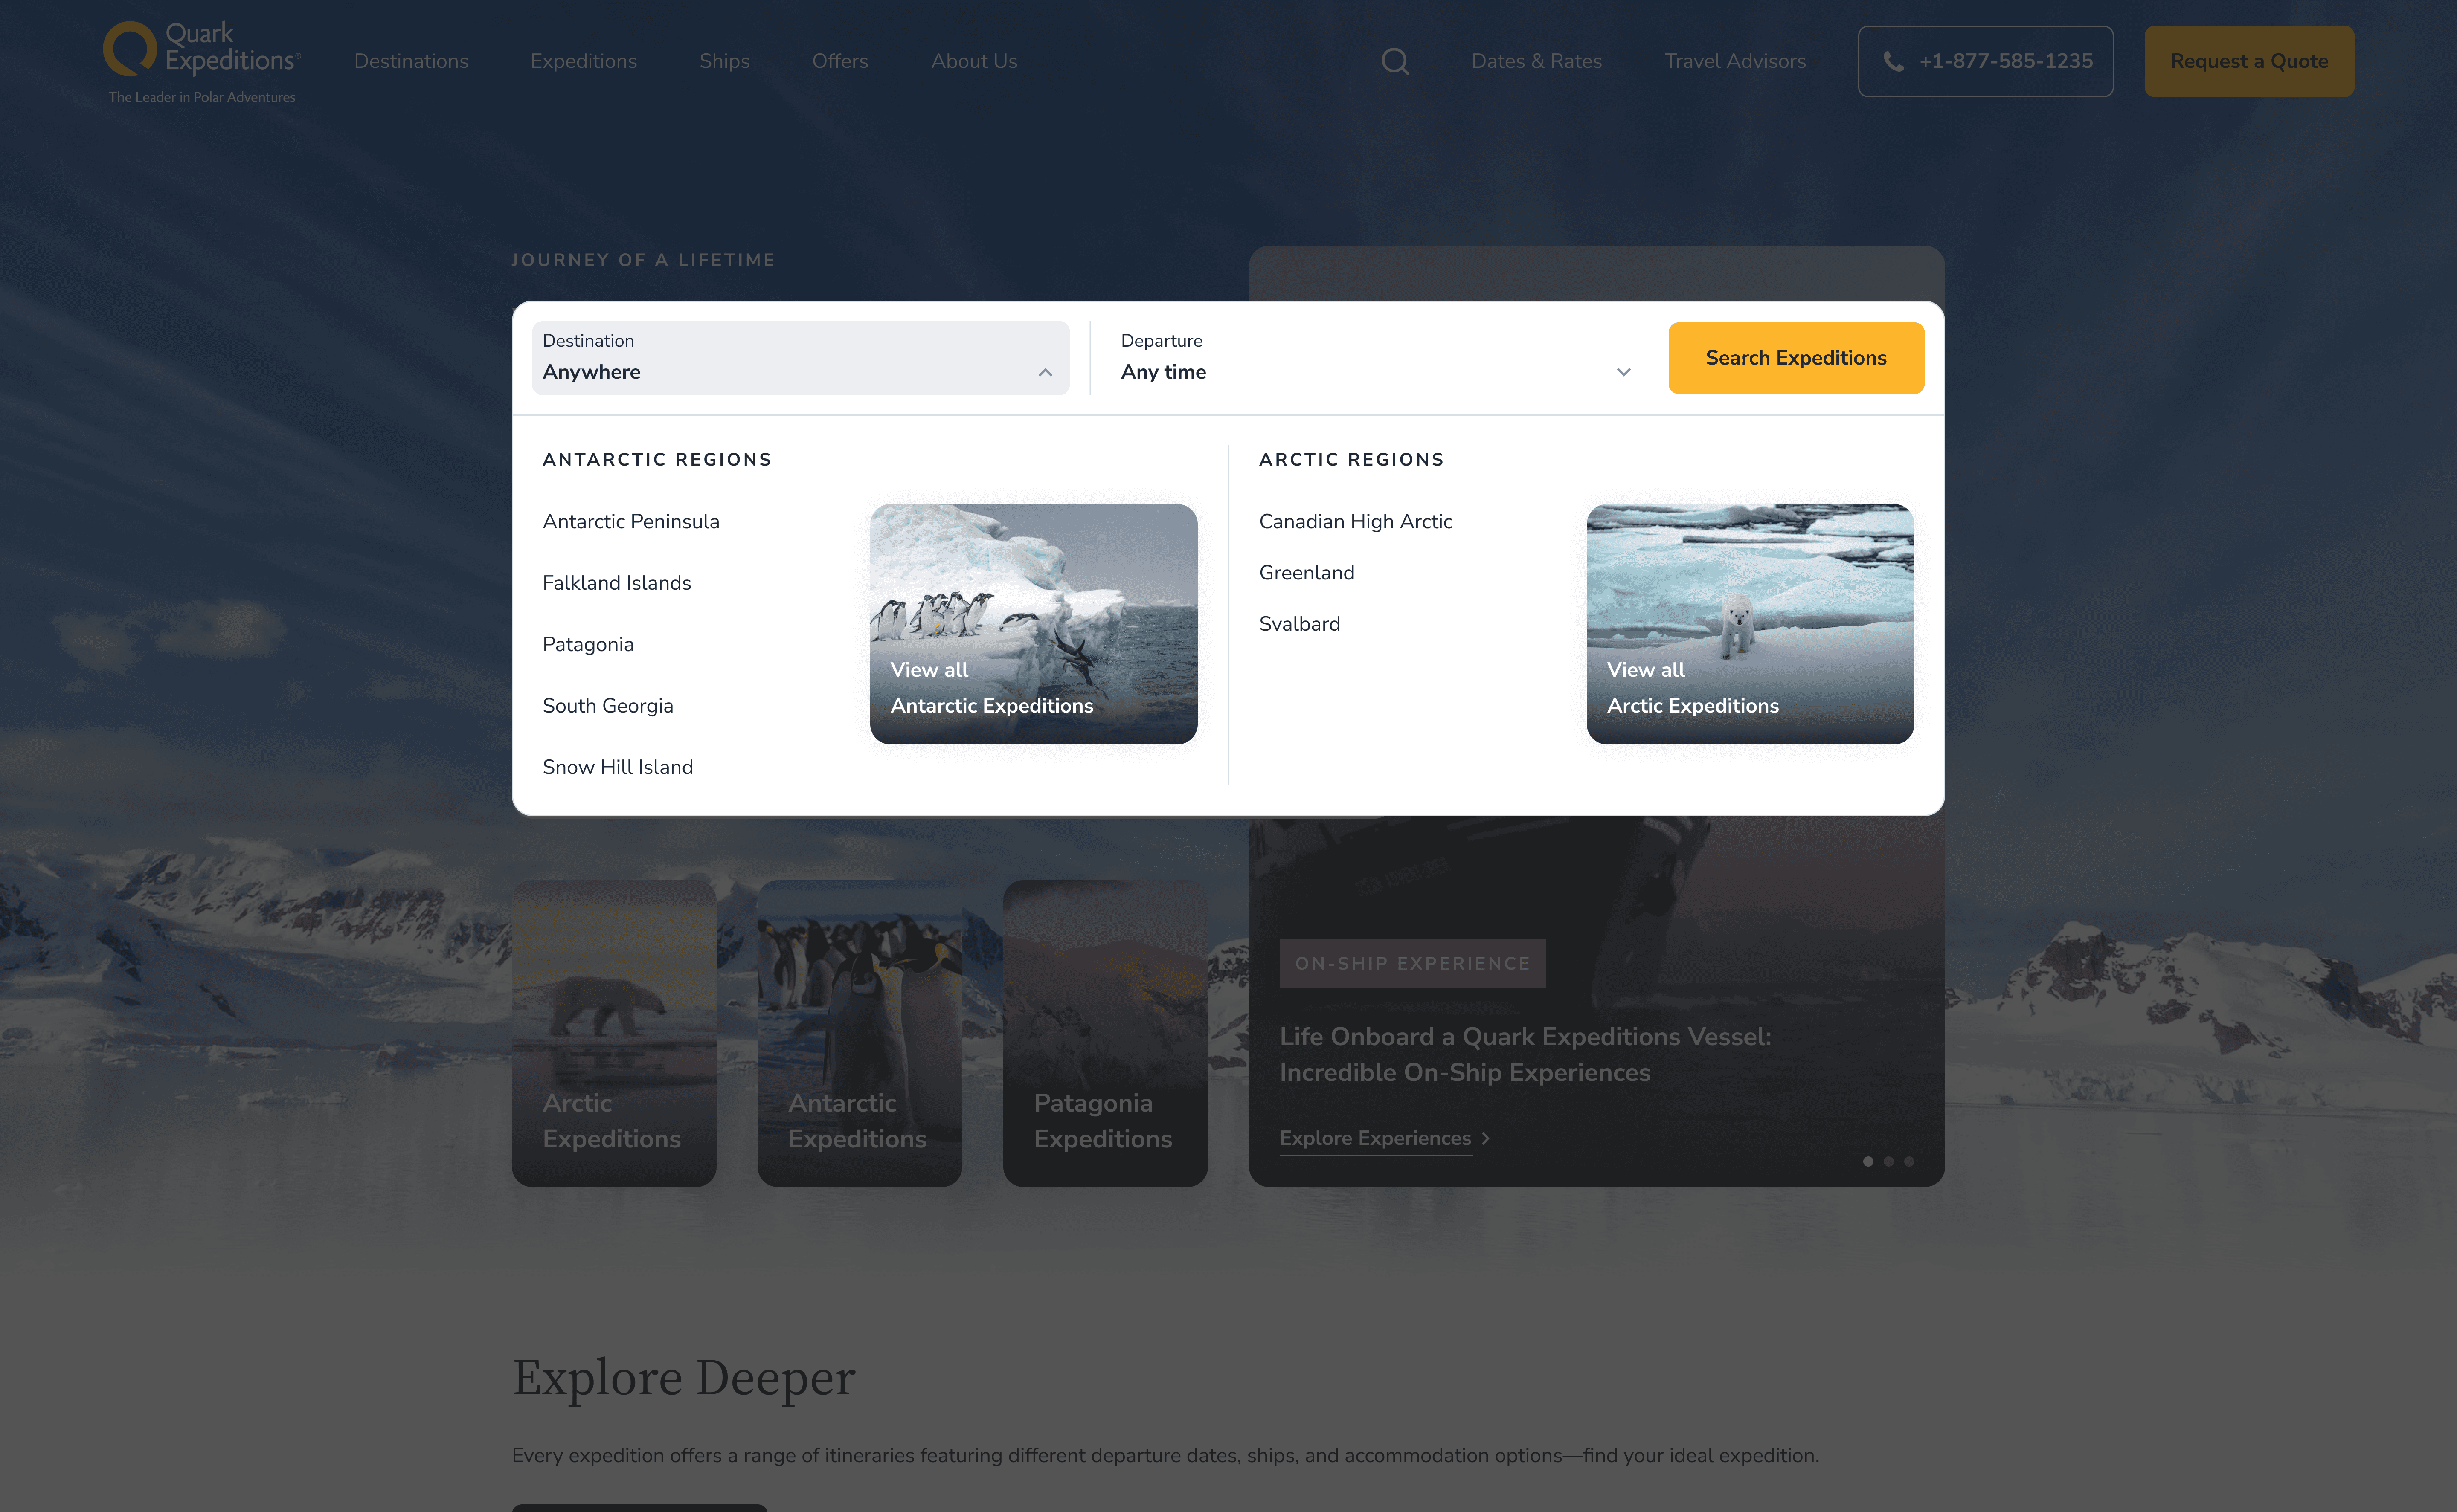The width and height of the screenshot is (2457, 1512).
Task: Open View all Arctic Expeditions polar bear card
Action: pyautogui.click(x=1749, y=624)
